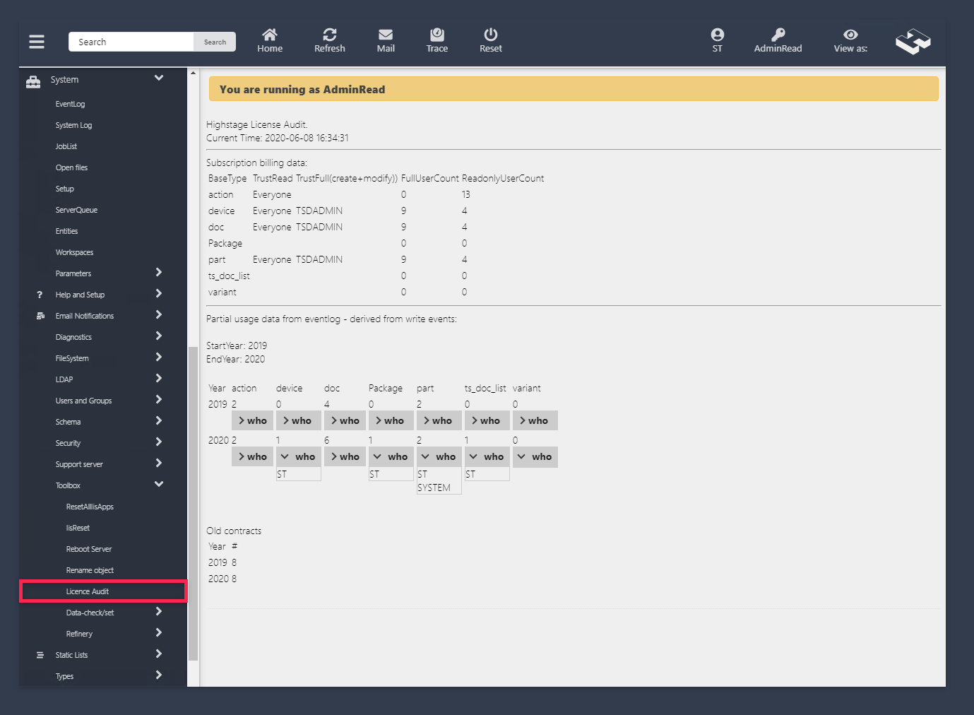Click the Trace icon

coord(437,34)
